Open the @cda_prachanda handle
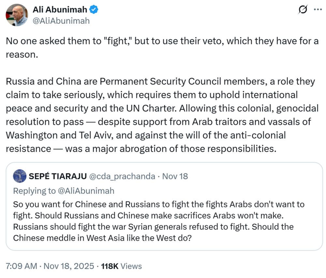Image resolution: width=326 pixels, height=278 pixels. pos(122,176)
